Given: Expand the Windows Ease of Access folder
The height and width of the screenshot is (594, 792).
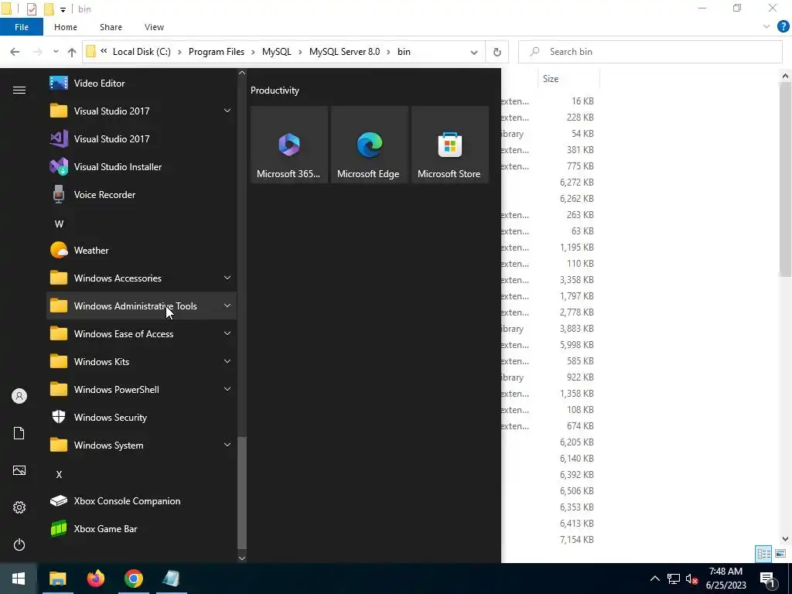Looking at the screenshot, I should (142, 334).
